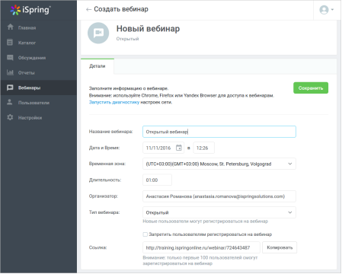342x274 pixels.
Task: Click the Дата и Время label
Action: 104,148
